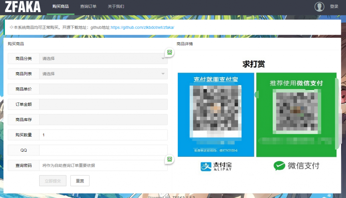Click the 订单金额 field
Image resolution: width=346 pixels, height=198 pixels.
click(x=103, y=104)
